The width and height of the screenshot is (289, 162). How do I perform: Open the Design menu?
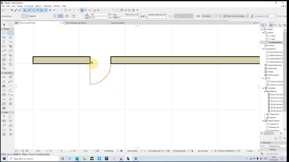tap(20, 6)
